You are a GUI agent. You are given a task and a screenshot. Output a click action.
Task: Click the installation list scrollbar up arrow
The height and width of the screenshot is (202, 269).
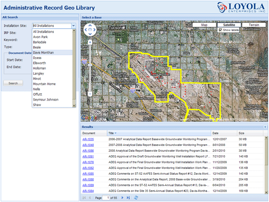click(x=74, y=30)
